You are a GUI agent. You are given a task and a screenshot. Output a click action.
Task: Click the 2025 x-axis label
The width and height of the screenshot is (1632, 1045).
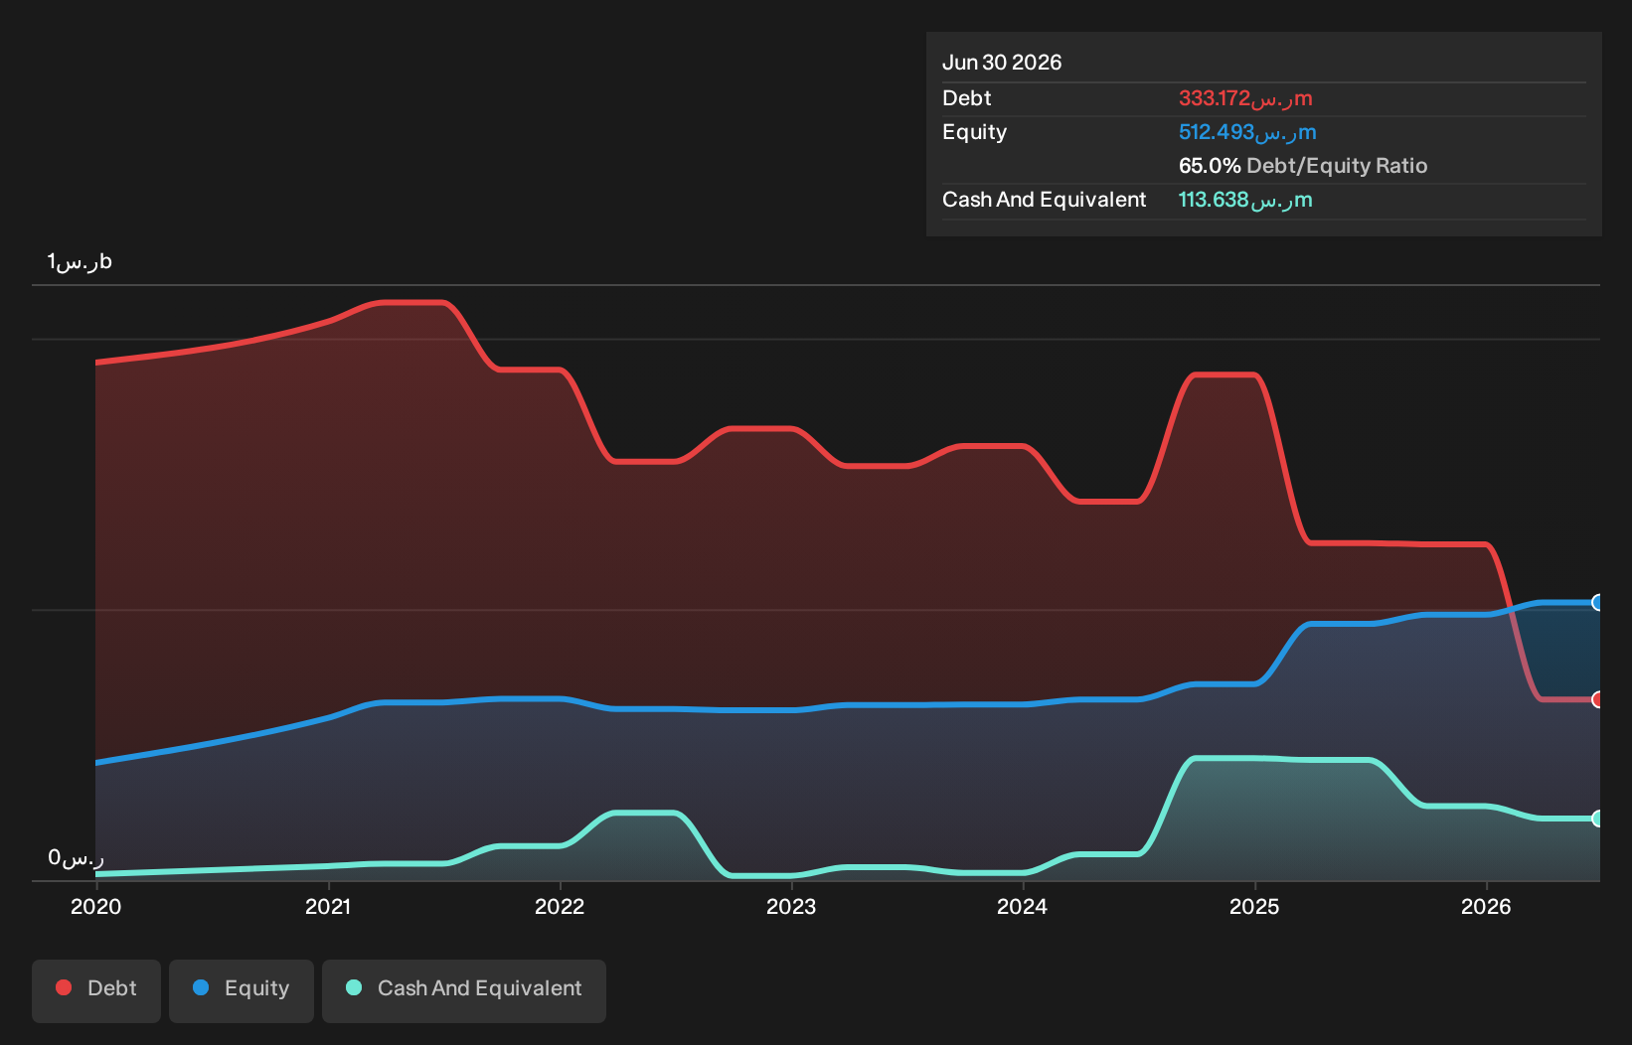click(x=1254, y=906)
